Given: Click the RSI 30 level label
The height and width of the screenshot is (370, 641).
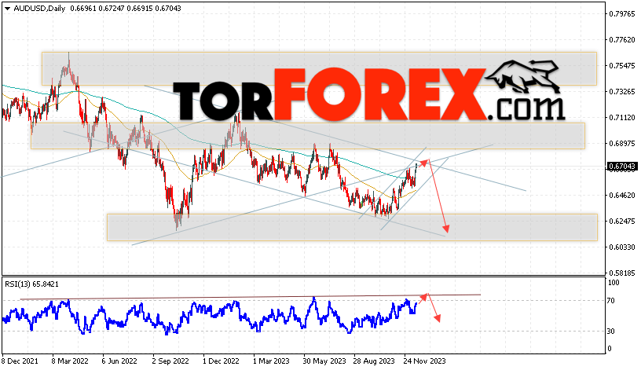Looking at the screenshot, I should (x=610, y=332).
